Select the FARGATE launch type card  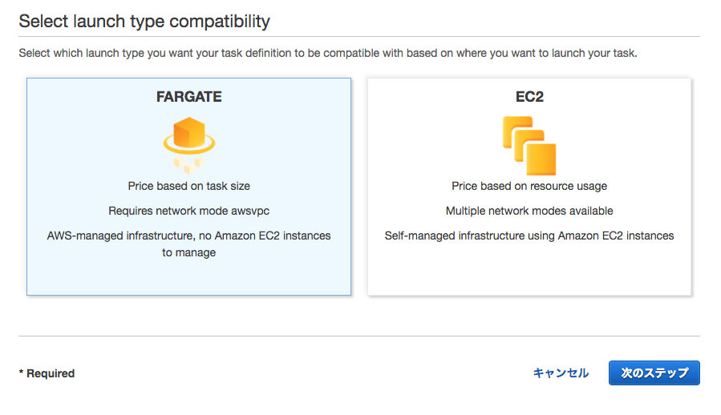pos(188,187)
